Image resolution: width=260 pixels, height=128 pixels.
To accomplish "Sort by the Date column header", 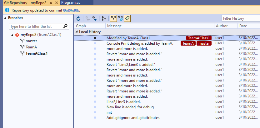I will [x=249, y=26].
